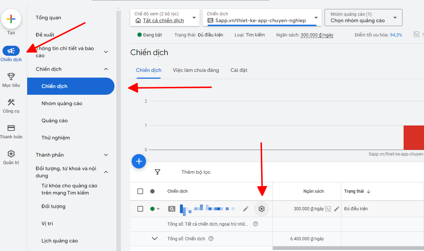Screen dimensions: 424x251
Task: Open the Quản trị gear icon
Action: [11, 154]
